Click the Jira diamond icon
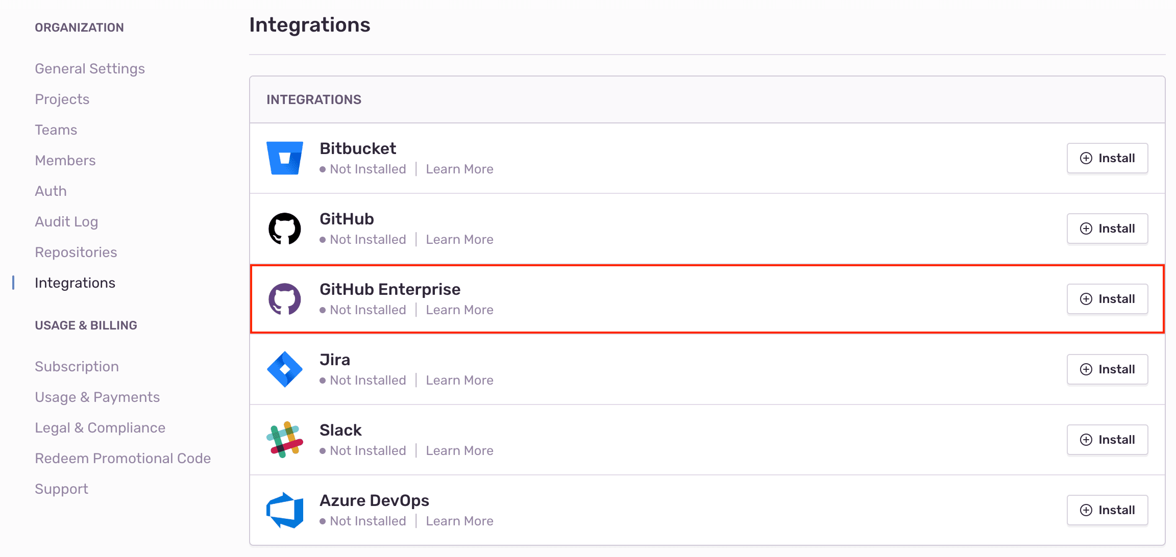This screenshot has width=1176, height=557. click(285, 369)
